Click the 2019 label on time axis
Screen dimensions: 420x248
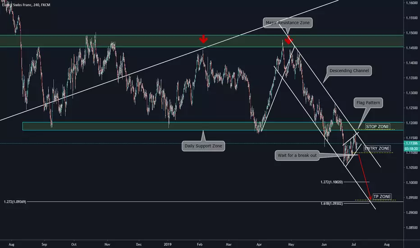click(168, 244)
